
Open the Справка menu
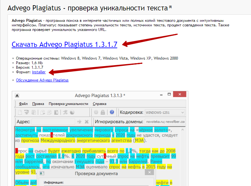tap(100, 104)
